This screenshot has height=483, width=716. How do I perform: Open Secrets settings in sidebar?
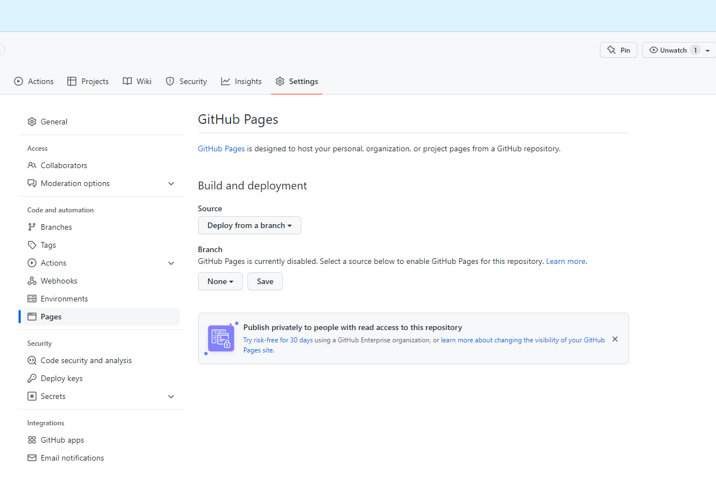[102, 396]
